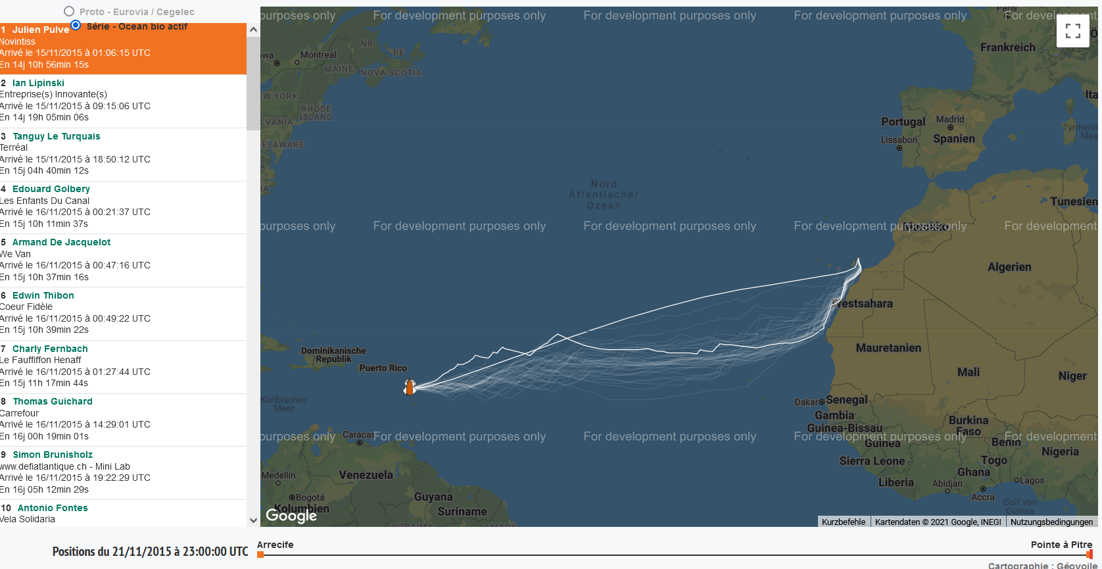Viewport: 1102px width, 569px height.
Task: Click Positions du 21/11/2015 à 23:00:00 UTC
Action: [x=150, y=551]
